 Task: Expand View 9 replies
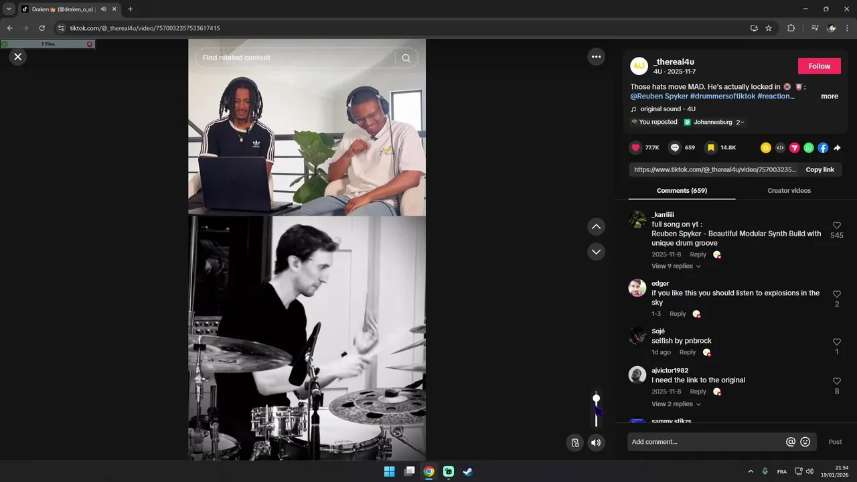tap(676, 266)
